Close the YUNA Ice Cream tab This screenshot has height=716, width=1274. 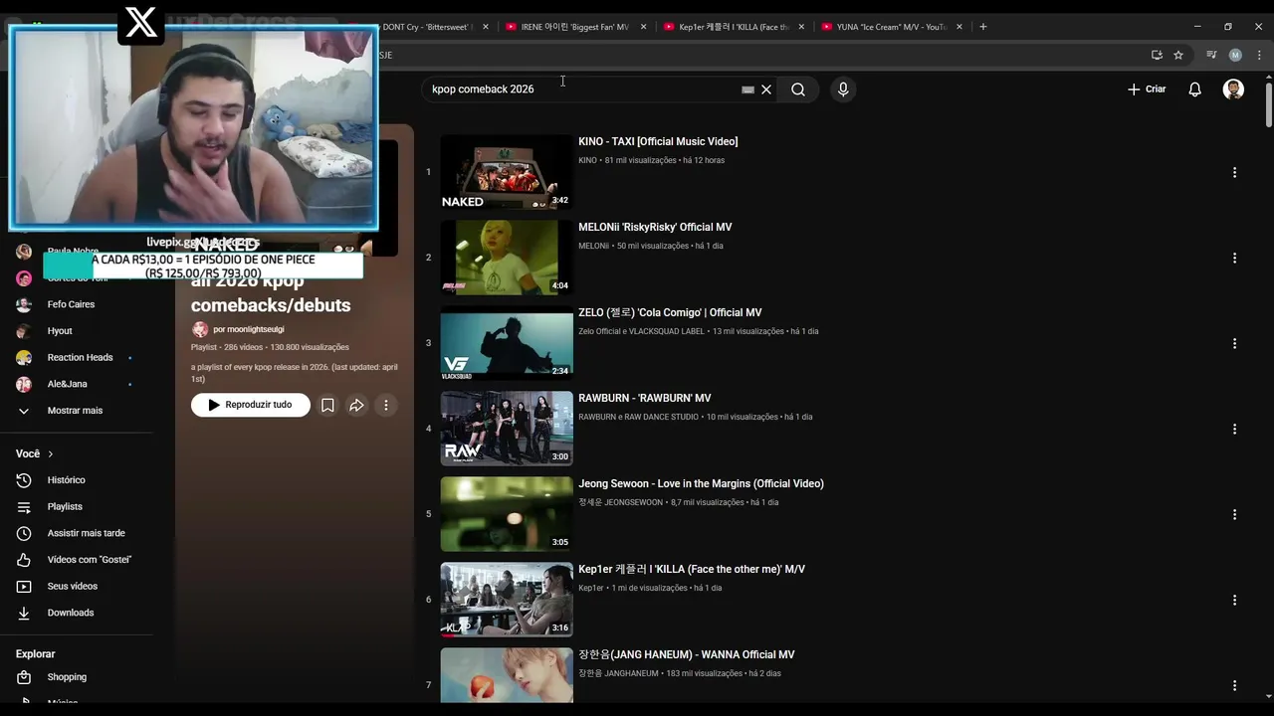tap(959, 27)
